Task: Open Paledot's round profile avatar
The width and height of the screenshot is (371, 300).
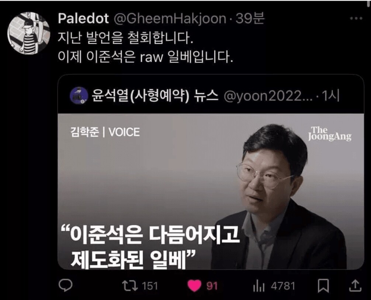Action: coord(29,33)
